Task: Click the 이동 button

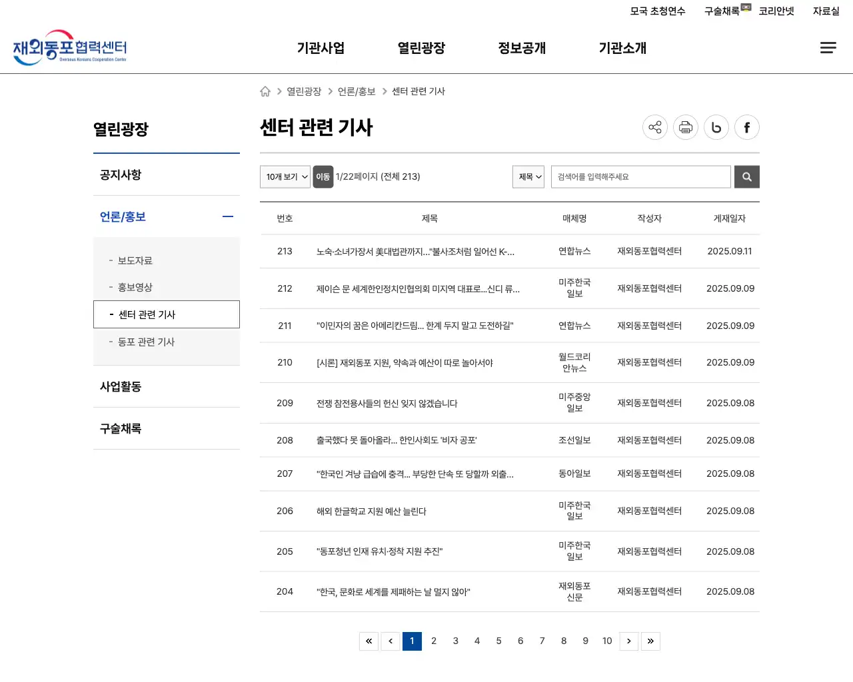Action: 323,176
